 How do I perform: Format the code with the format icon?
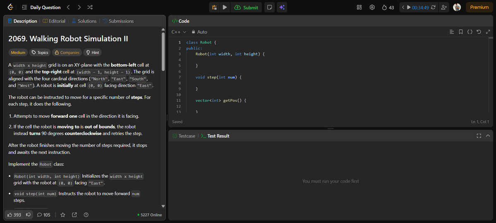[x=452, y=32]
